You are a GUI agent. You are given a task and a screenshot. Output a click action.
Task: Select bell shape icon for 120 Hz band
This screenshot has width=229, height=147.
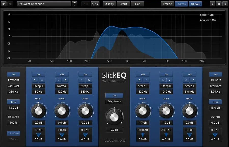click(x=65, y=80)
